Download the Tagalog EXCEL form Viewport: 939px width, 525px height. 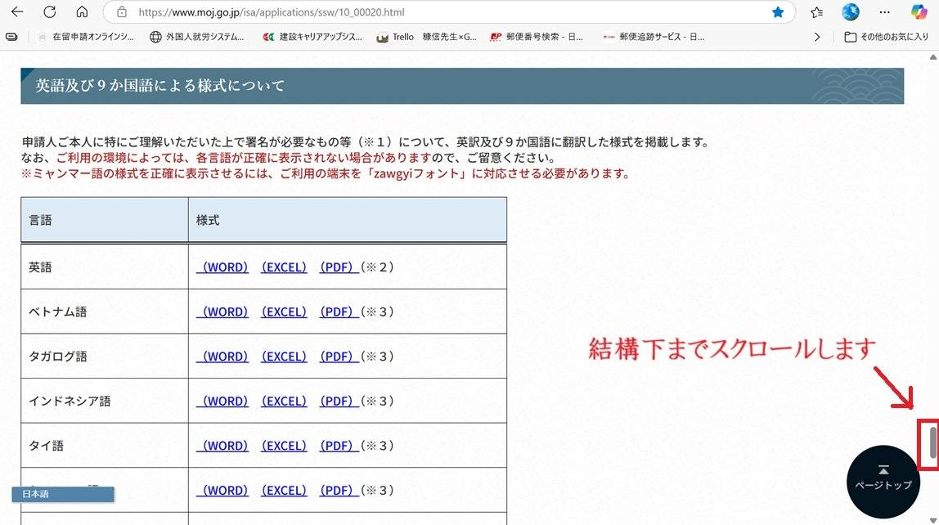[x=283, y=357]
